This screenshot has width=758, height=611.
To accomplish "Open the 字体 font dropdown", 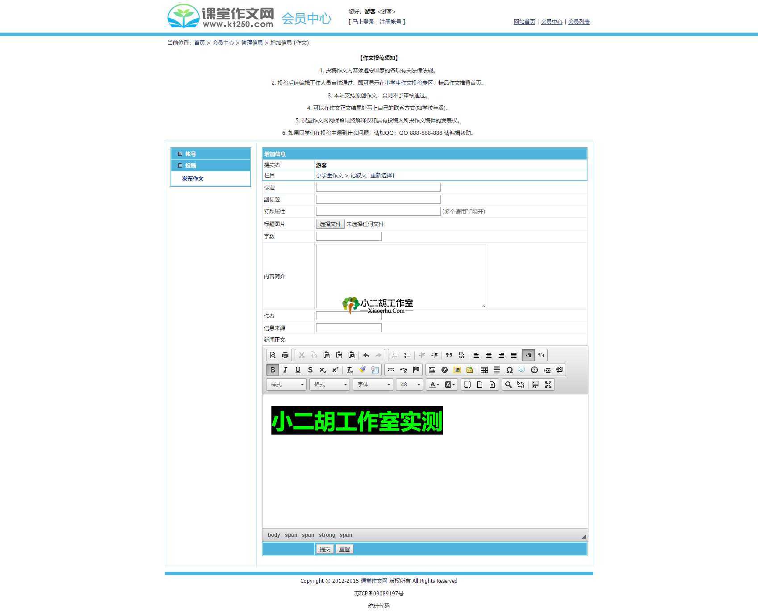I will tap(373, 385).
